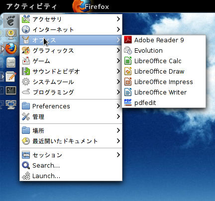Expand the サウンドとビデオ submenu arrow
This screenshot has width=215, height=201.
click(x=118, y=71)
